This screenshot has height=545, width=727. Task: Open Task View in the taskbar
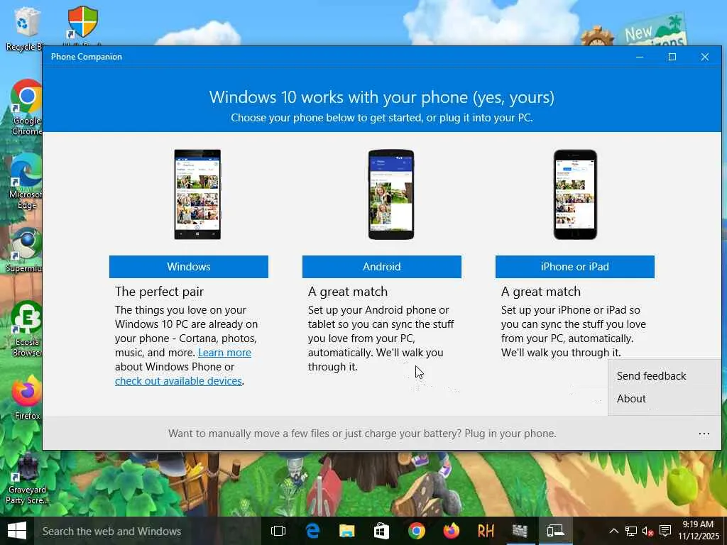tap(278, 531)
